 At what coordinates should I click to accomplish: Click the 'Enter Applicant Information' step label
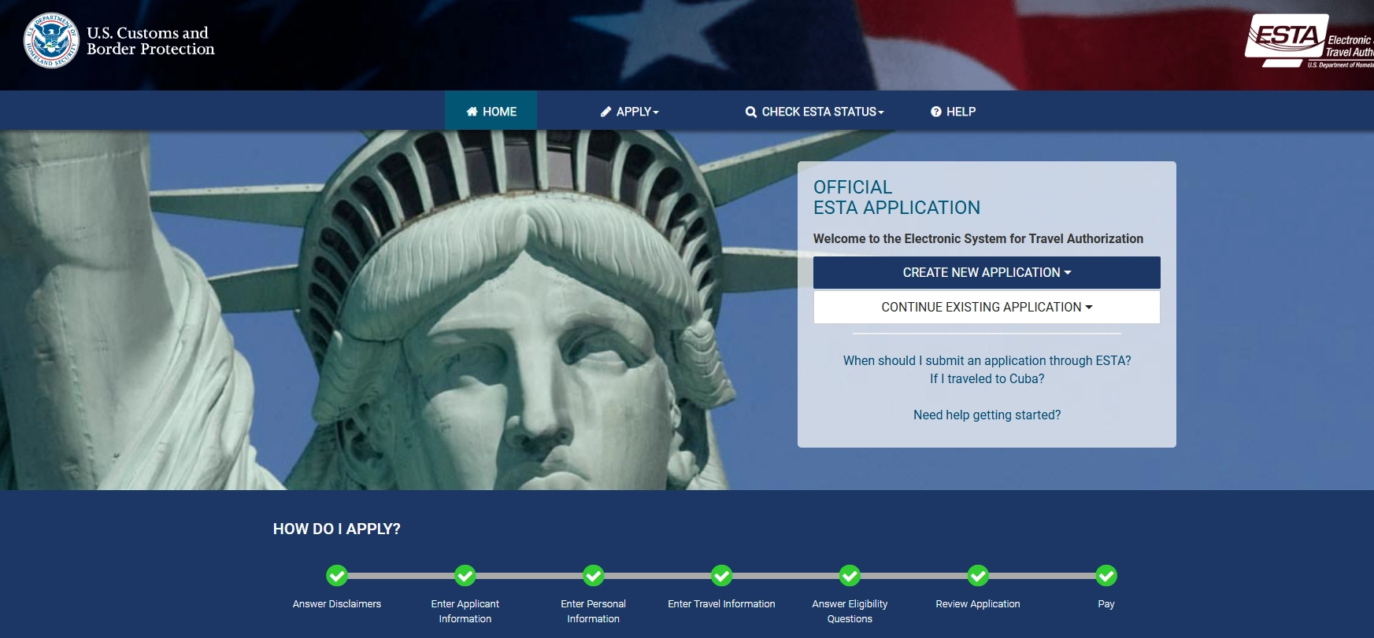click(x=465, y=611)
